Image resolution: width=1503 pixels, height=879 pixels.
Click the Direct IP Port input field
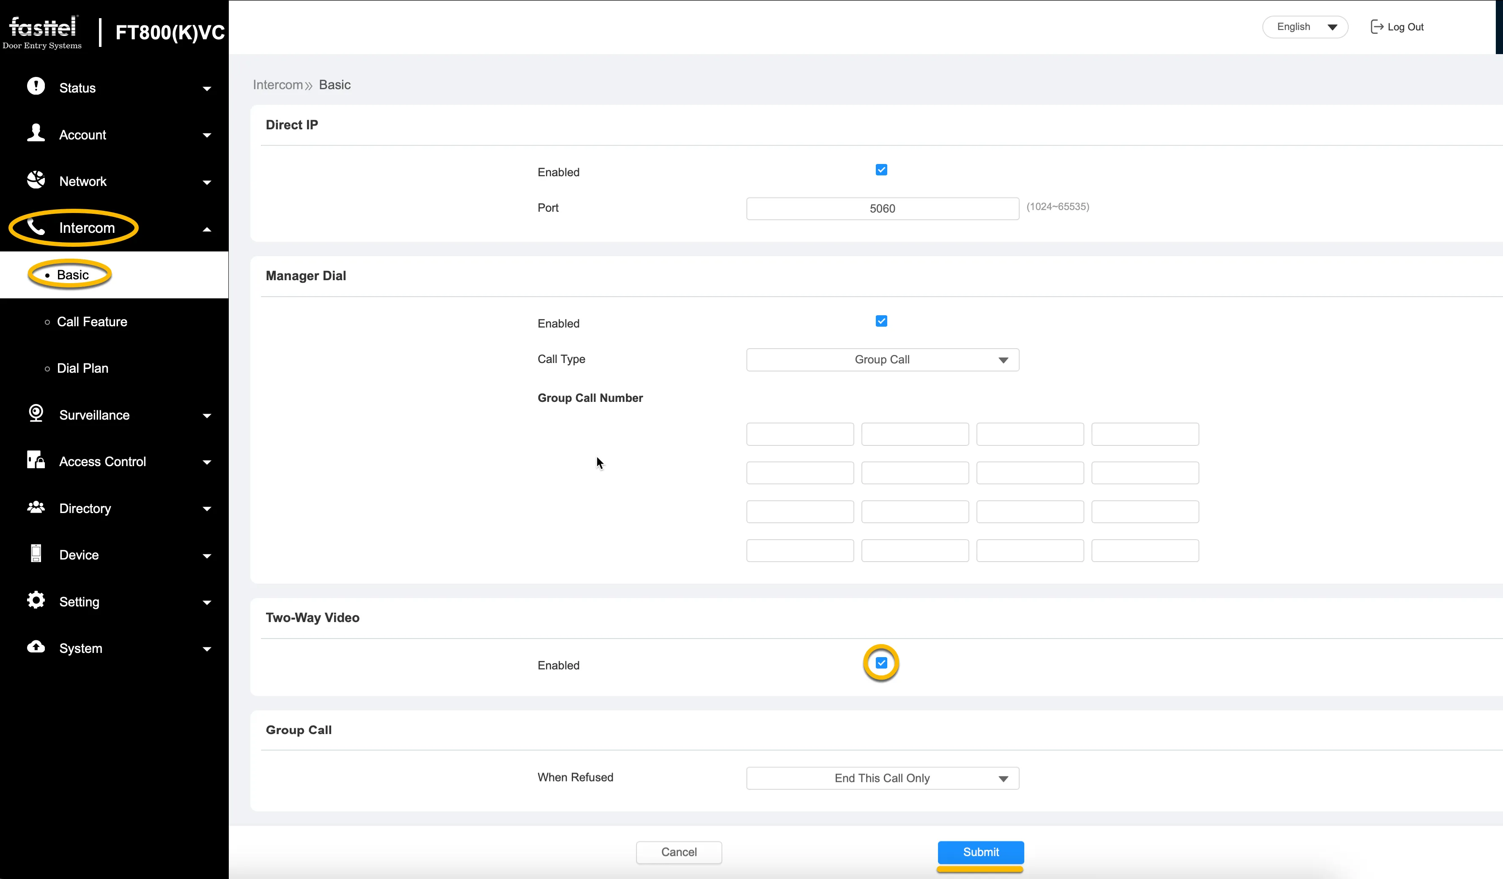click(x=883, y=209)
